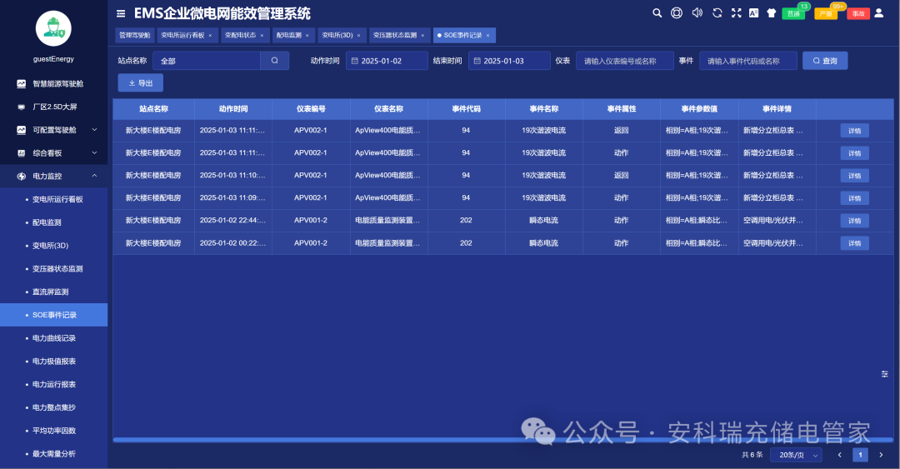Click the 事件代码 column header

466,108
